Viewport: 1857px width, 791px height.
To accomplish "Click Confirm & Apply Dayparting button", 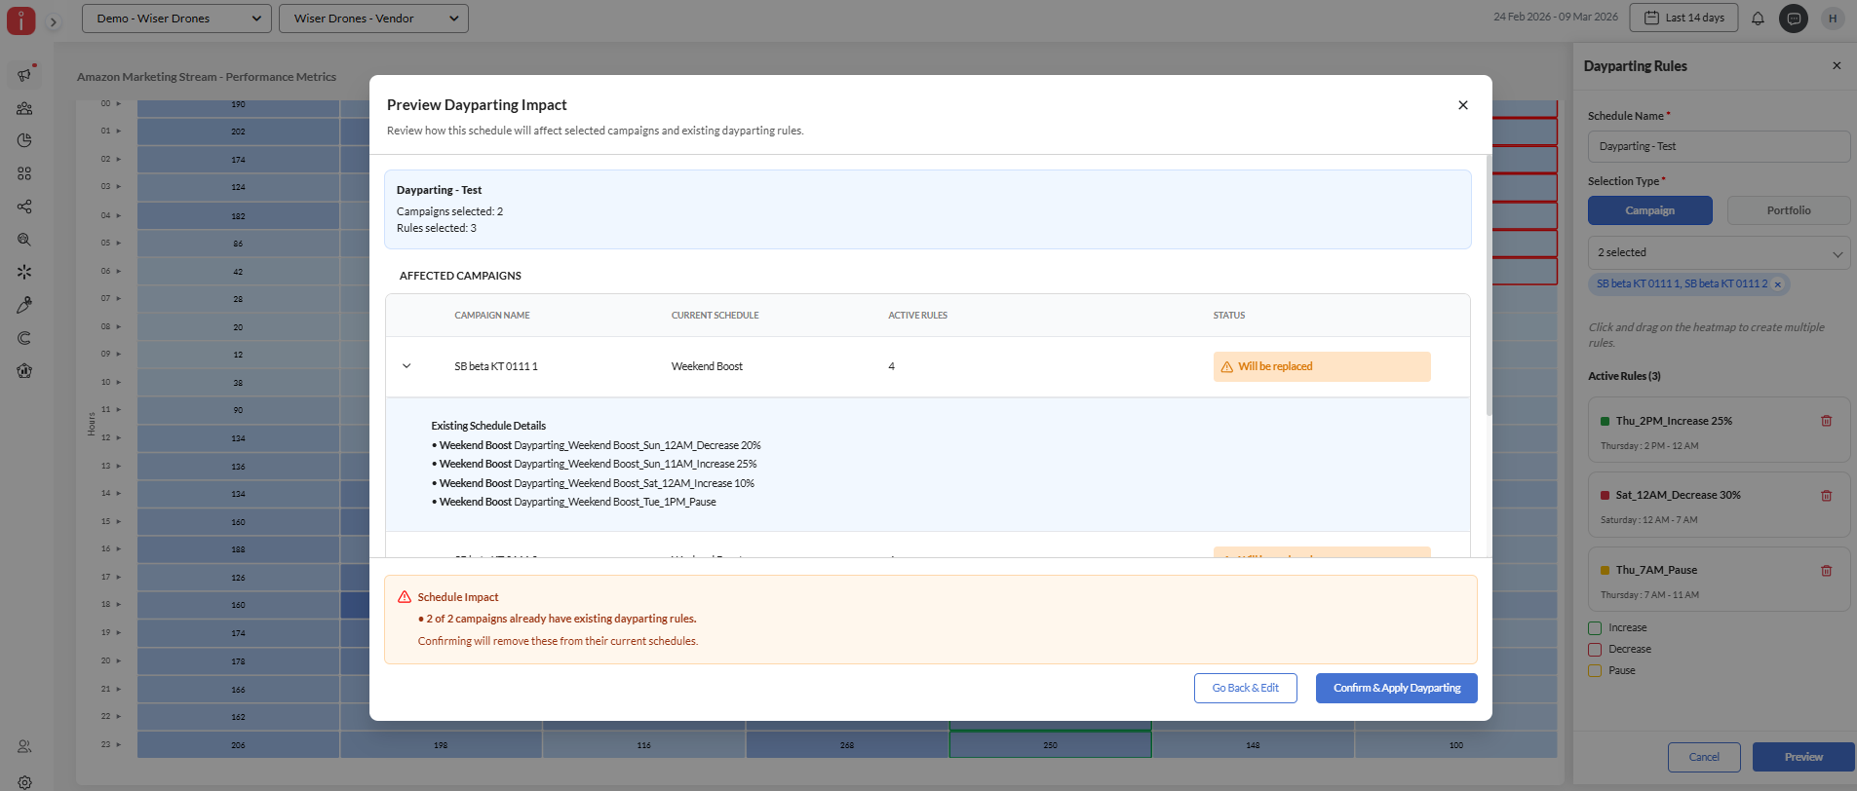I will tap(1396, 688).
